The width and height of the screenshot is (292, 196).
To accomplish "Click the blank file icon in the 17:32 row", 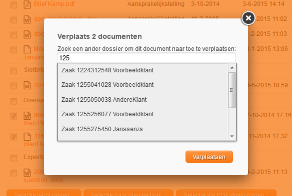I will pyautogui.click(x=27, y=137).
